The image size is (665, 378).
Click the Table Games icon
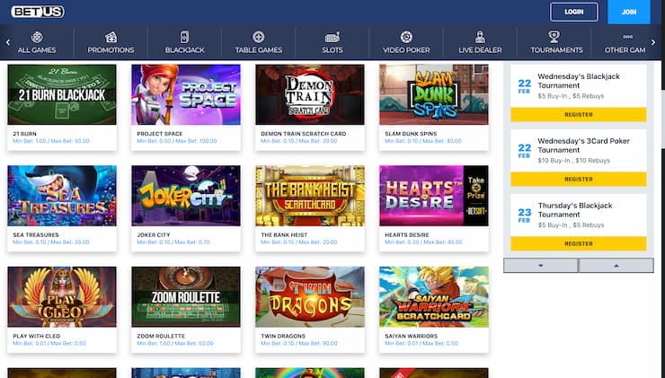258,38
